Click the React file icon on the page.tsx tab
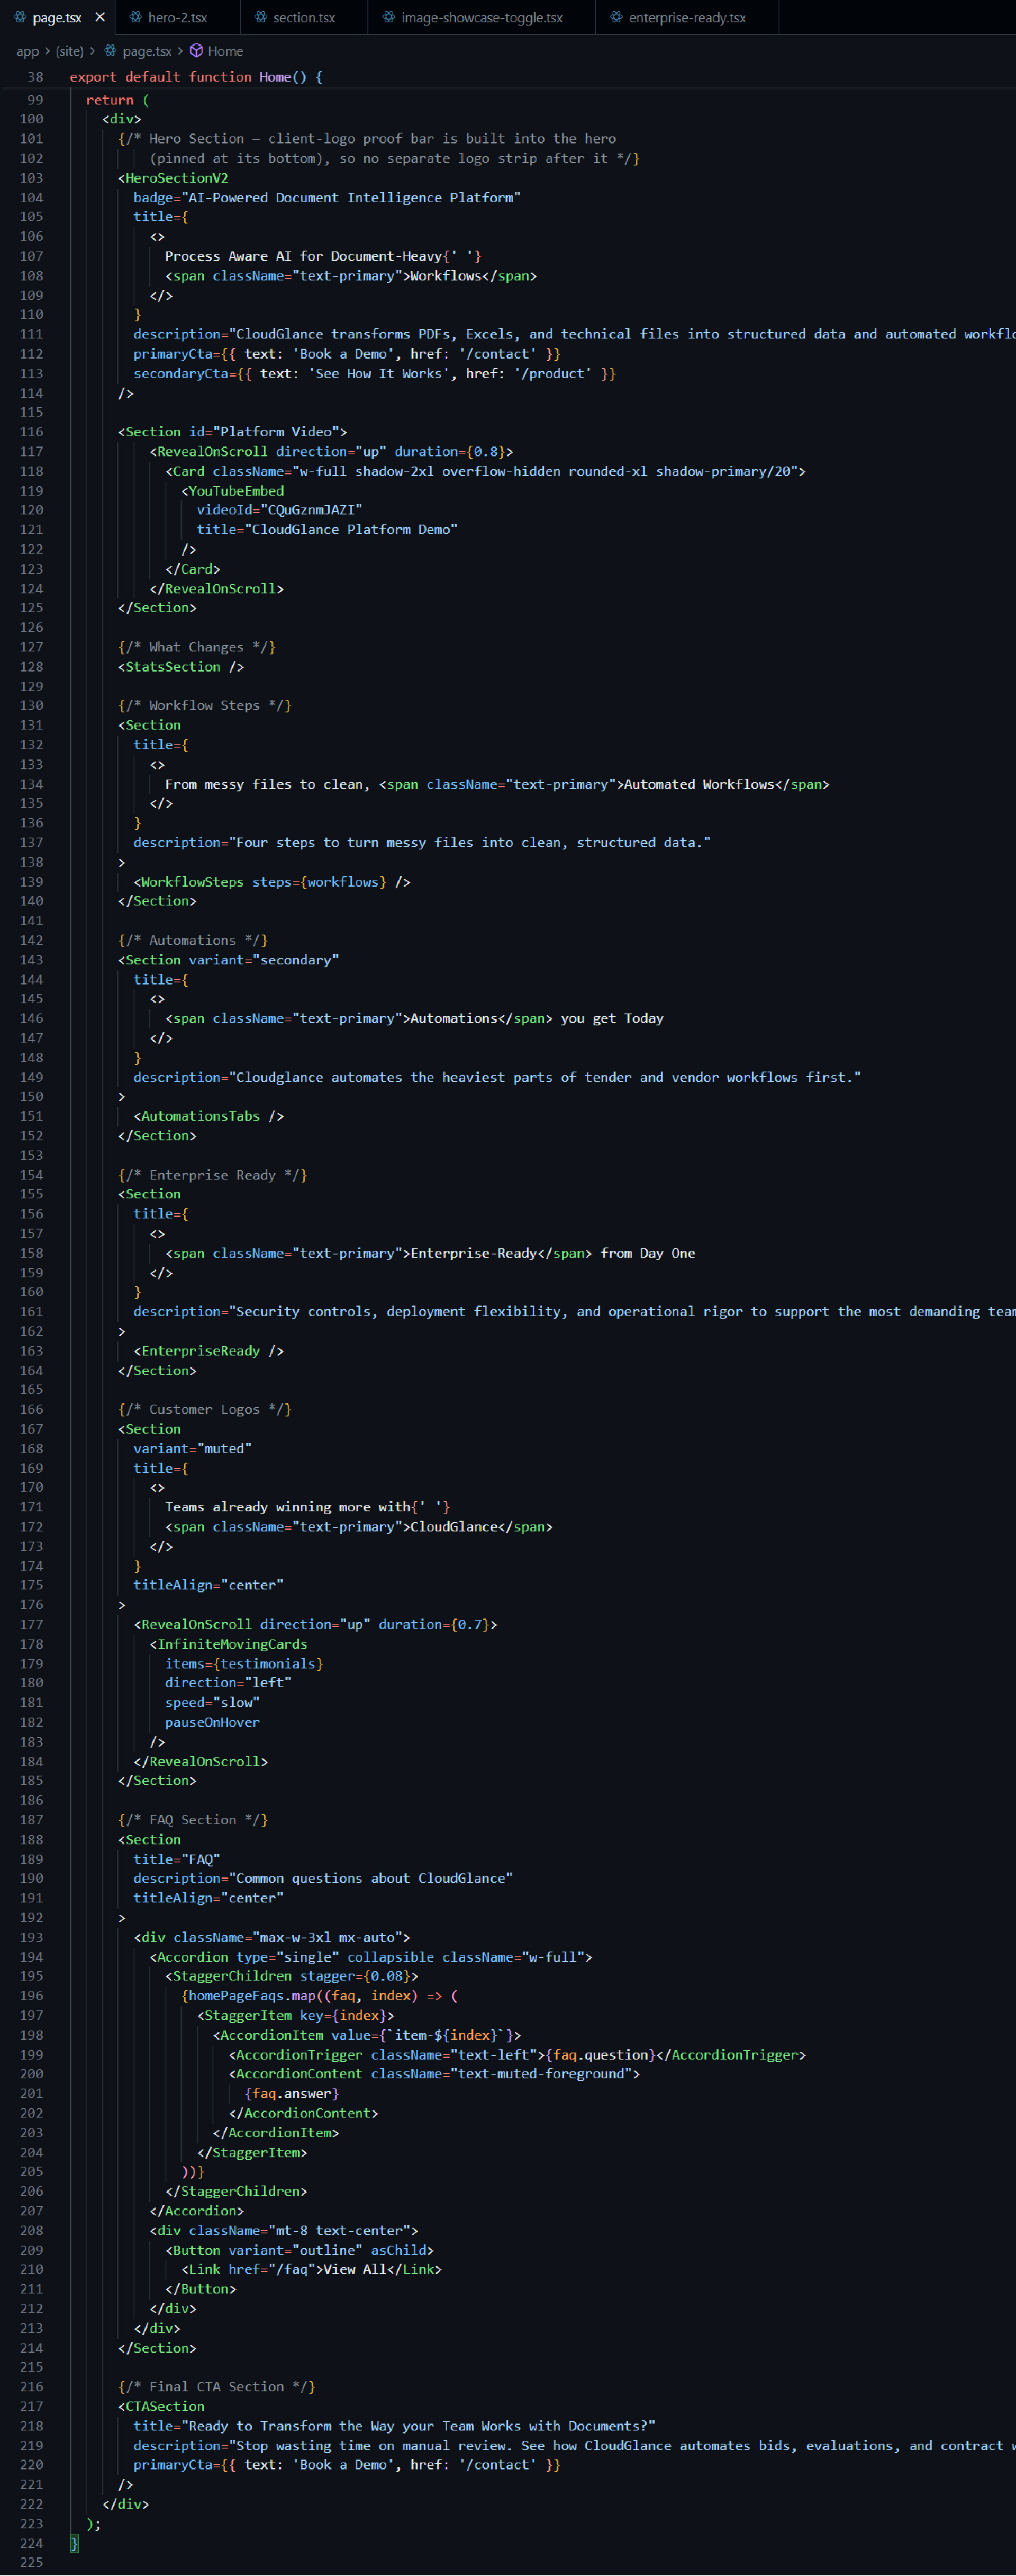Screen dimensions: 1016x2576 20,17
